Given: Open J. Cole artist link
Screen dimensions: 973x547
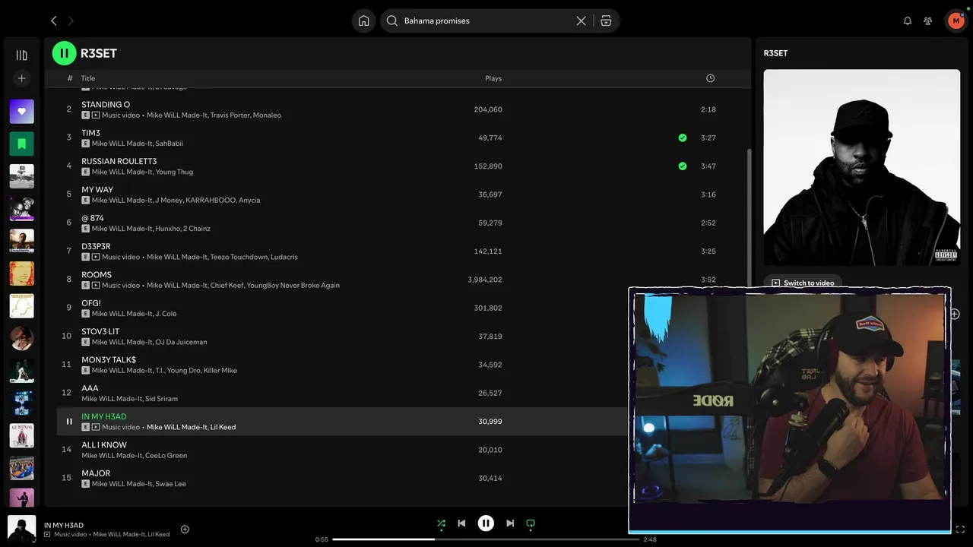Looking at the screenshot, I should (x=166, y=314).
